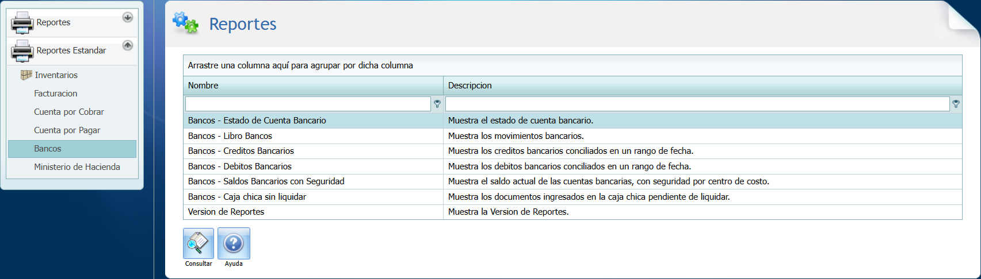
Task: Click the Consultar magnifier icon
Action: [199, 243]
